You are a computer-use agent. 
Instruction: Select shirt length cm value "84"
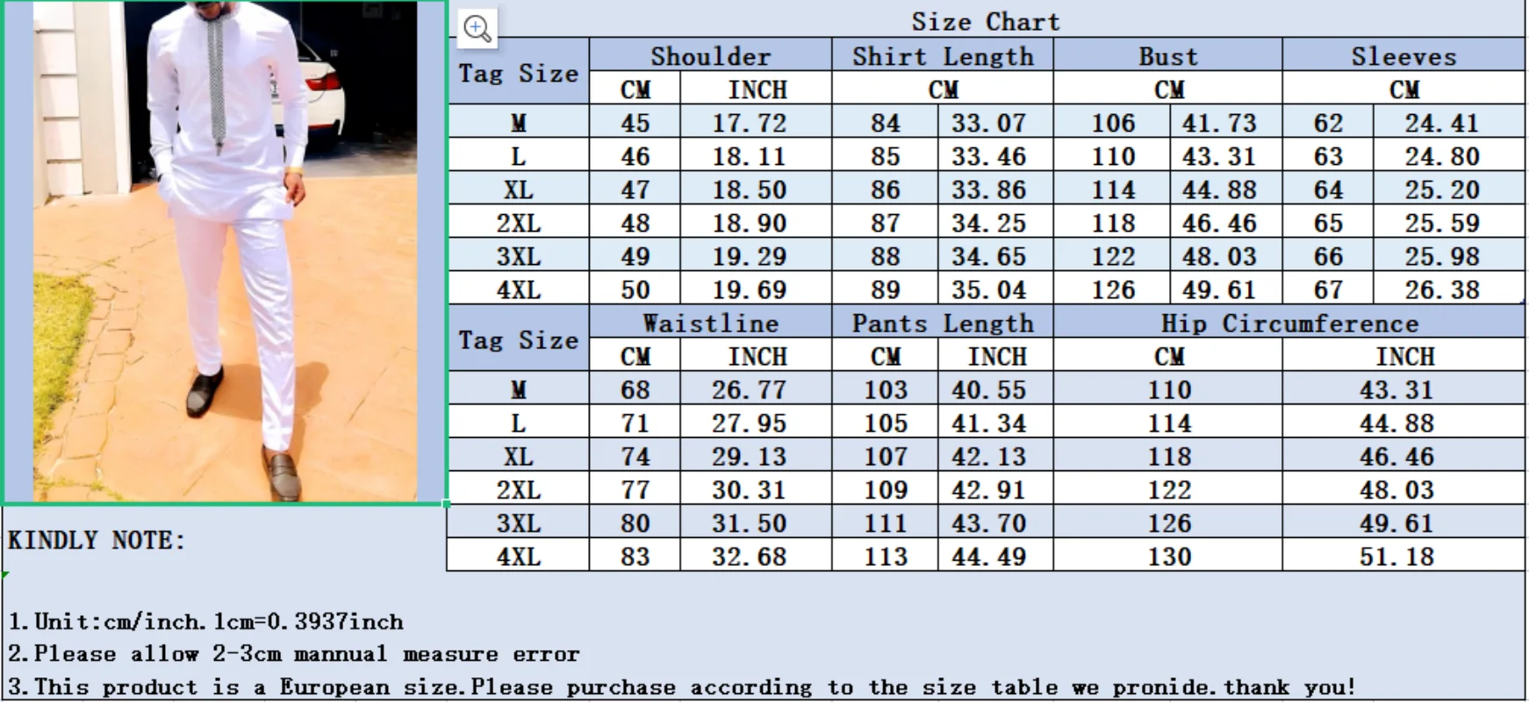click(x=885, y=123)
